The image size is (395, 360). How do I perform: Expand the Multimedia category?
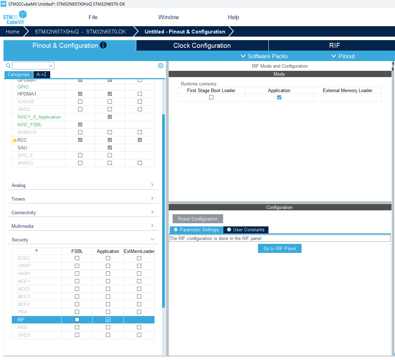point(83,226)
